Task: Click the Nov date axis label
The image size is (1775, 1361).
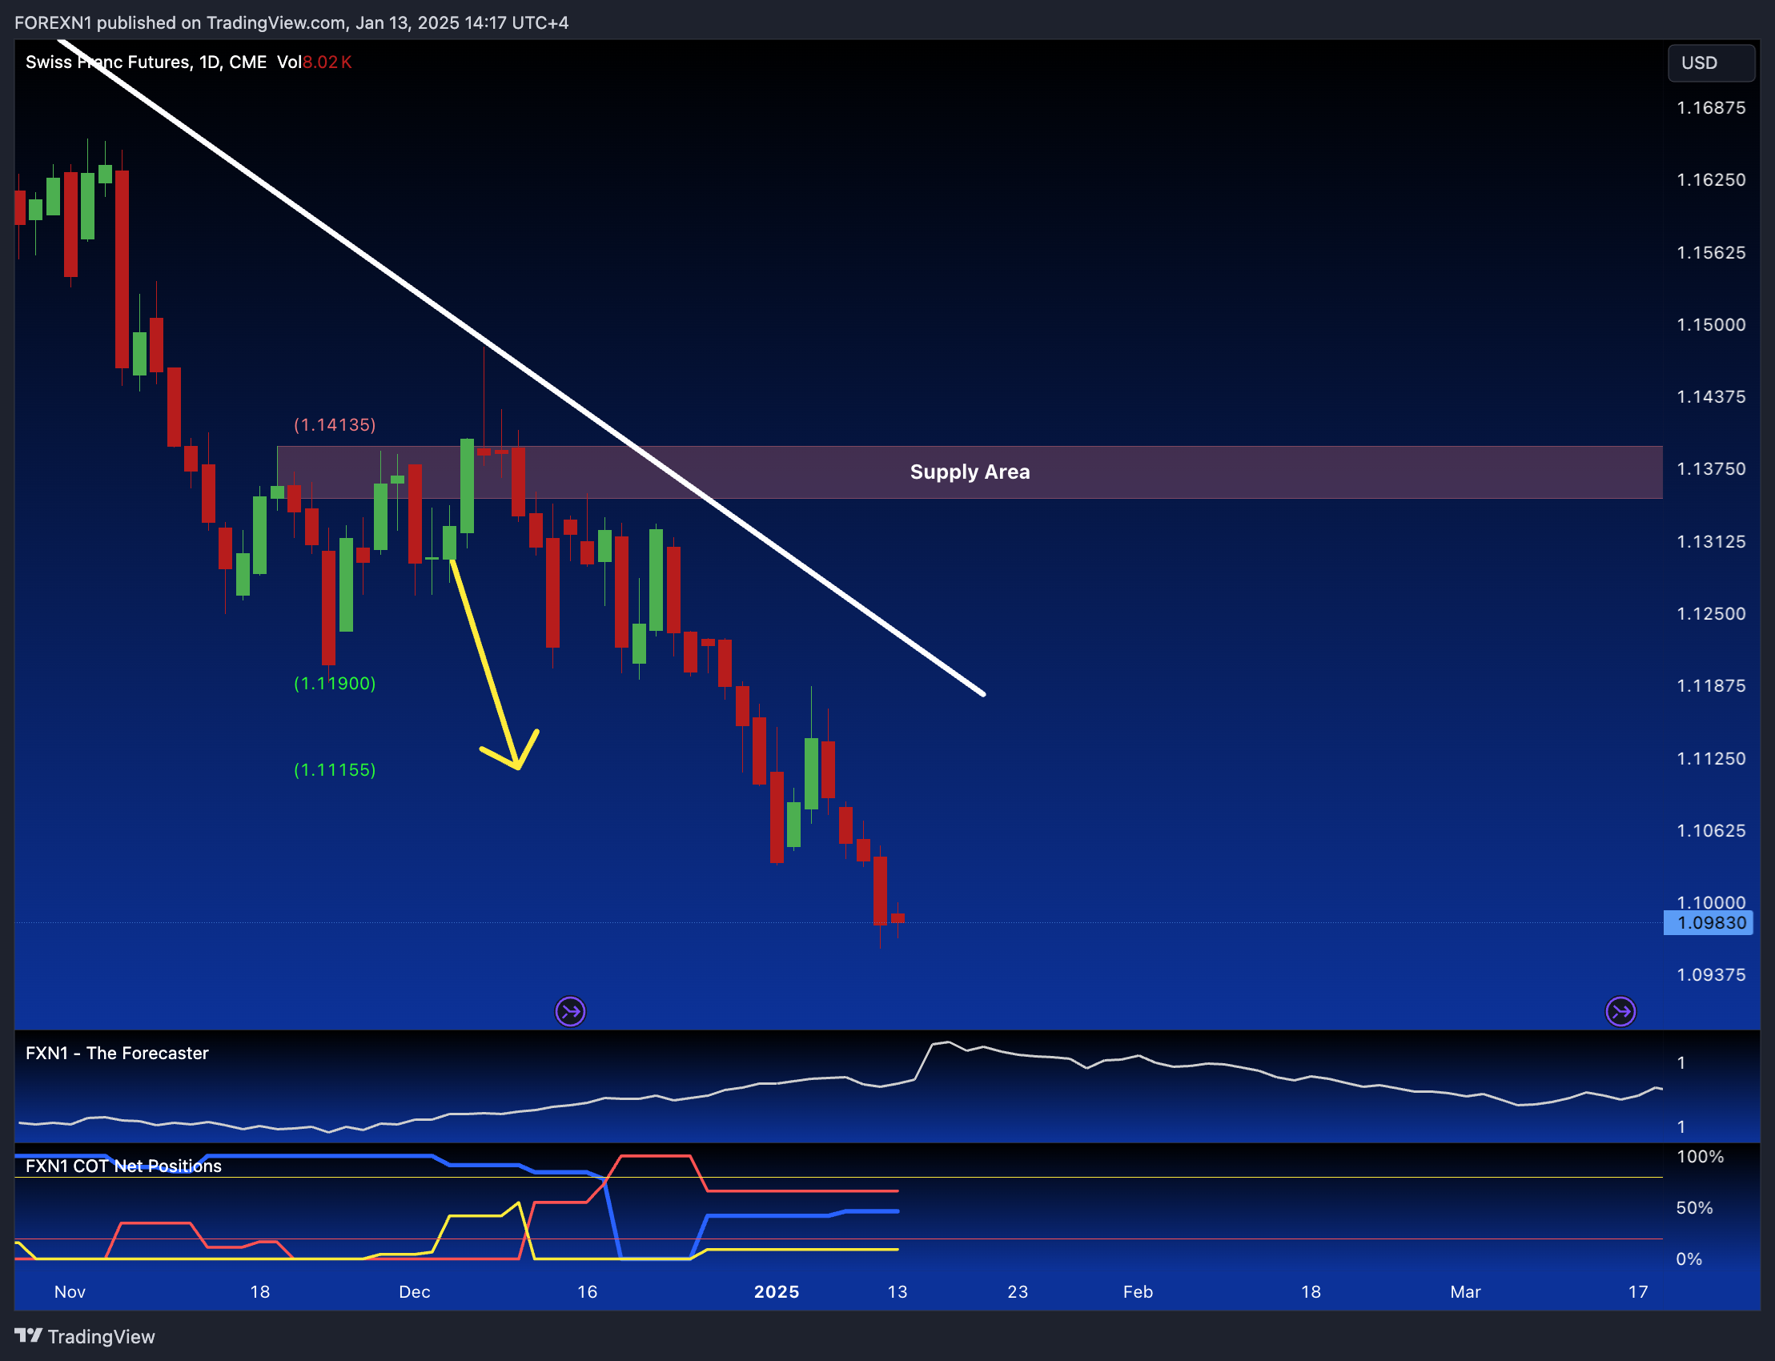Action: (x=70, y=1291)
